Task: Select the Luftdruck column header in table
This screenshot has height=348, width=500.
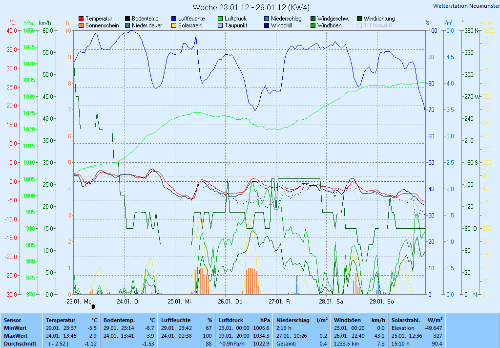Action: (231, 320)
